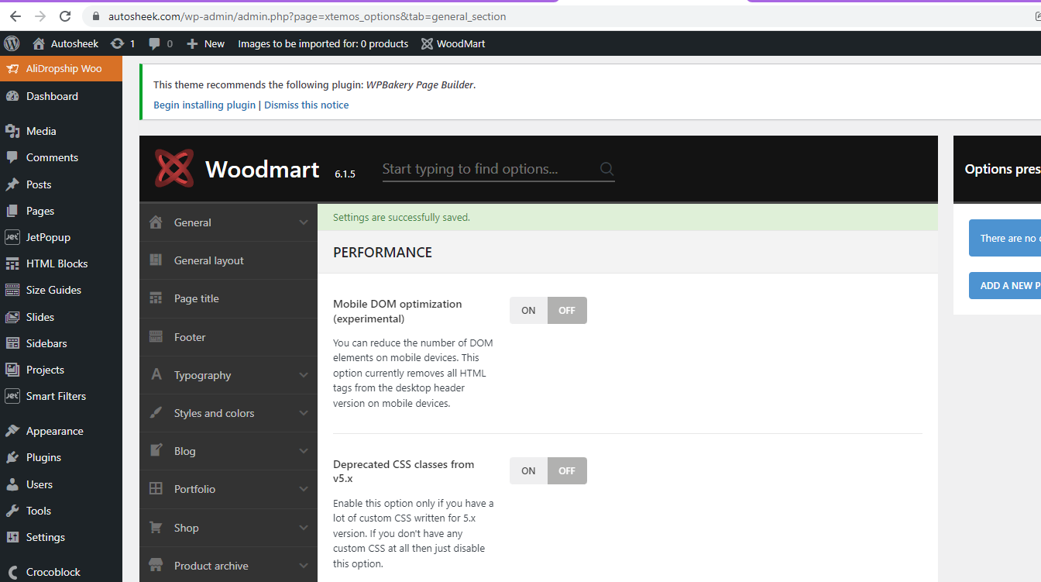Click the Woodmart logo
The height and width of the screenshot is (582, 1041).
coord(173,169)
